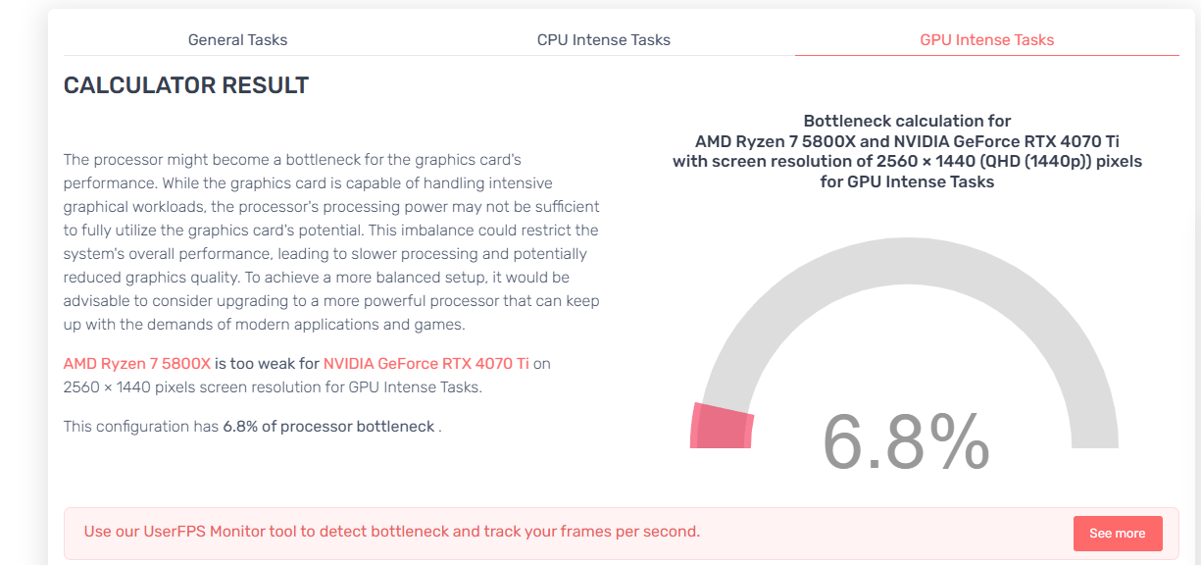Click 'for GPU Intense Tasks' chart title line
This screenshot has height=565, width=1201.
pos(907,181)
